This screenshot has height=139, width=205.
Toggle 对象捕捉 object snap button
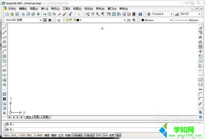click(x=78, y=135)
